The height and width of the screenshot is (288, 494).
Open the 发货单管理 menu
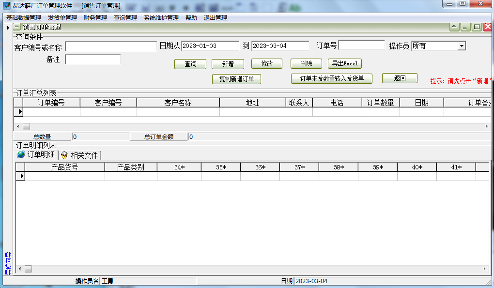coord(62,18)
